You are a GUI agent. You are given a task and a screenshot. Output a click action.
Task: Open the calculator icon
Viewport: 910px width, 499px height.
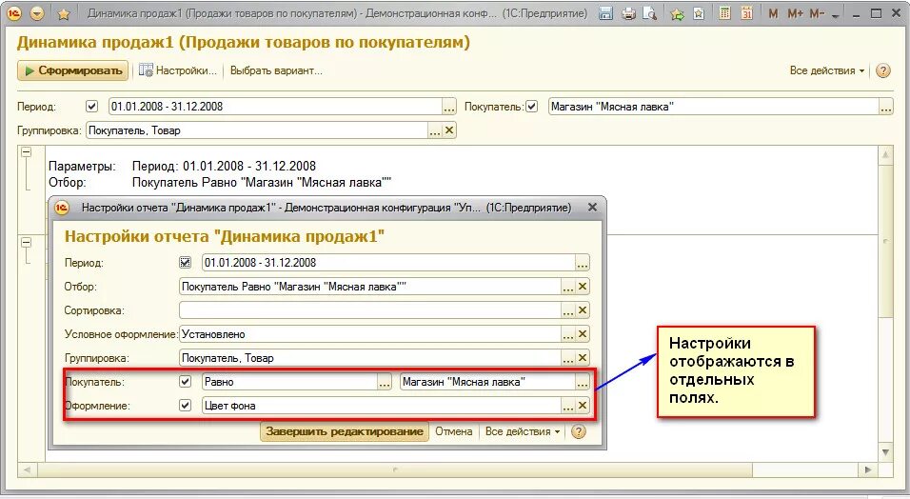pyautogui.click(x=725, y=12)
